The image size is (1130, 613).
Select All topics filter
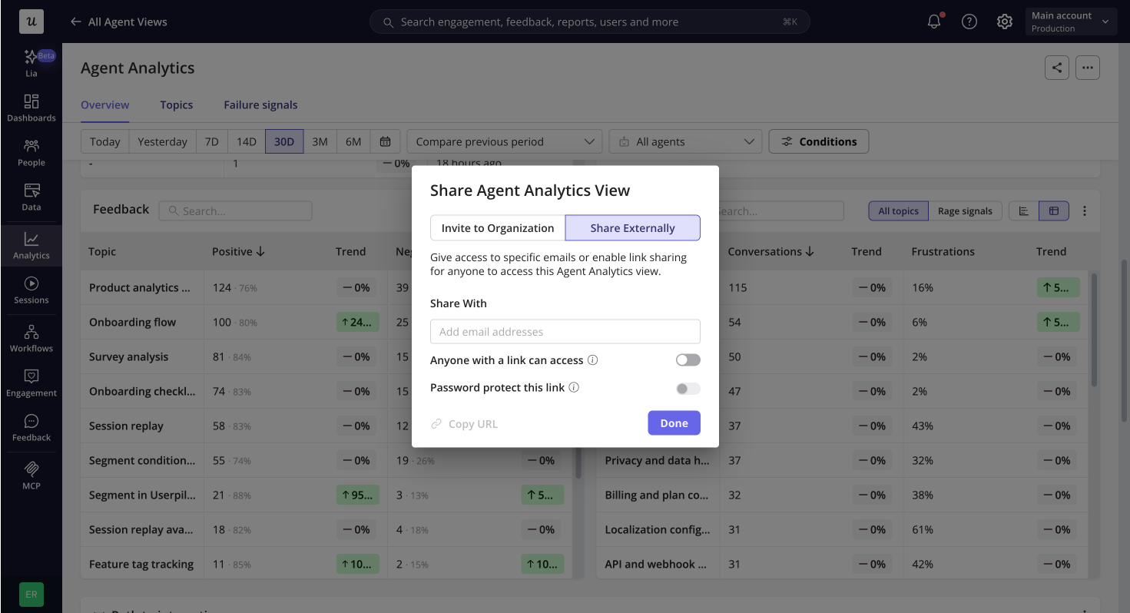(x=898, y=211)
